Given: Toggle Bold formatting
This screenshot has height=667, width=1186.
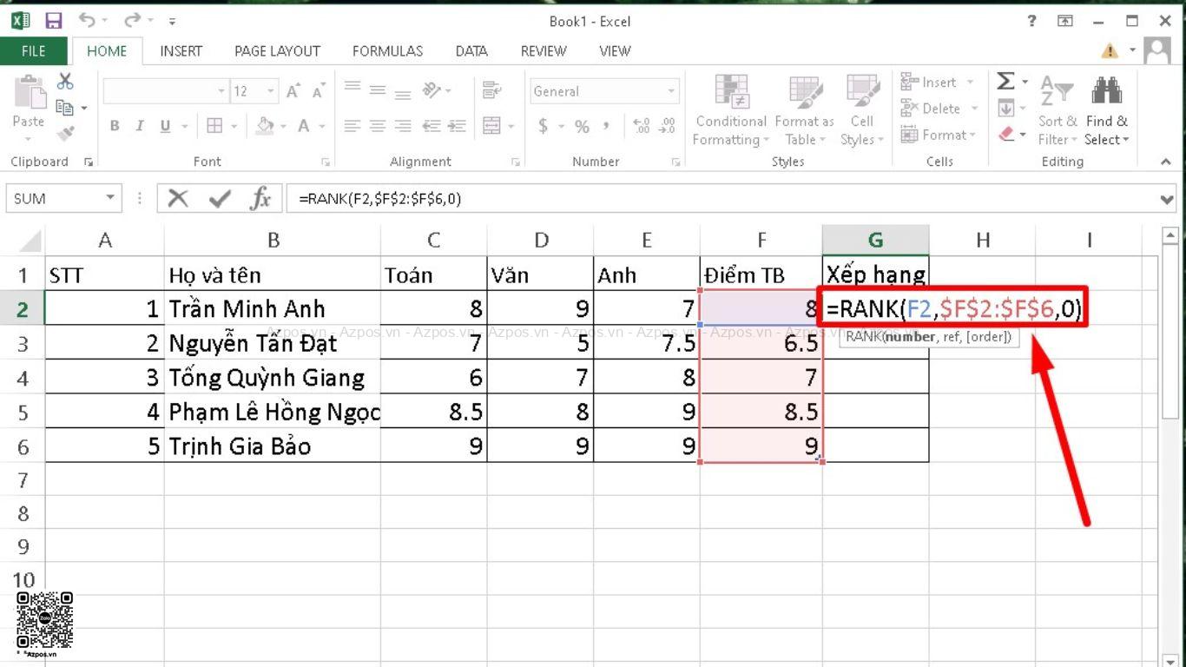Looking at the screenshot, I should 115,126.
